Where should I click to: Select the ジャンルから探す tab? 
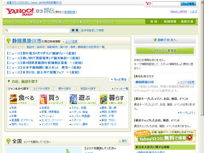tap(18, 89)
